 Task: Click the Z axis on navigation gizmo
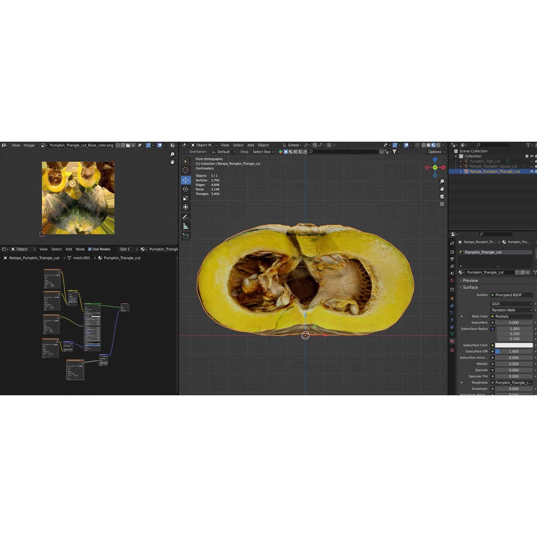click(435, 160)
